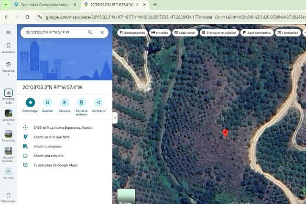Select the Transporte público chip
306x204 pixels.
219,33
